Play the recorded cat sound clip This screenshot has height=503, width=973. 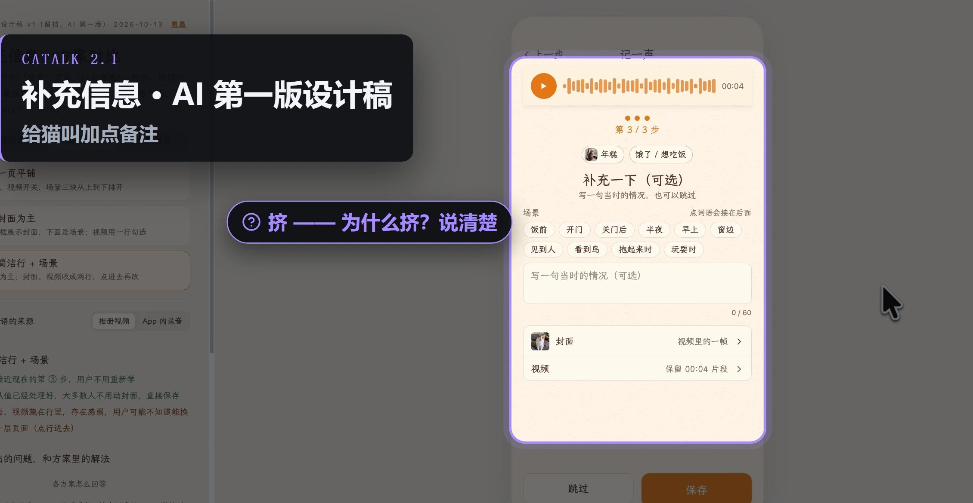click(543, 86)
